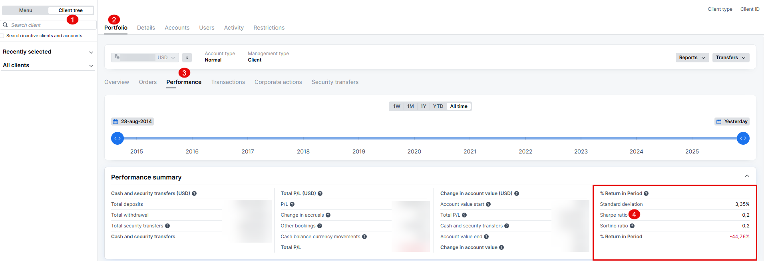764x261 pixels.
Task: Select the YTD time range option
Action: pyautogui.click(x=438, y=106)
